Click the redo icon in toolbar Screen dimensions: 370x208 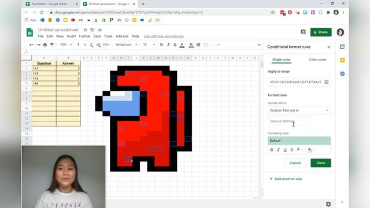pos(38,45)
